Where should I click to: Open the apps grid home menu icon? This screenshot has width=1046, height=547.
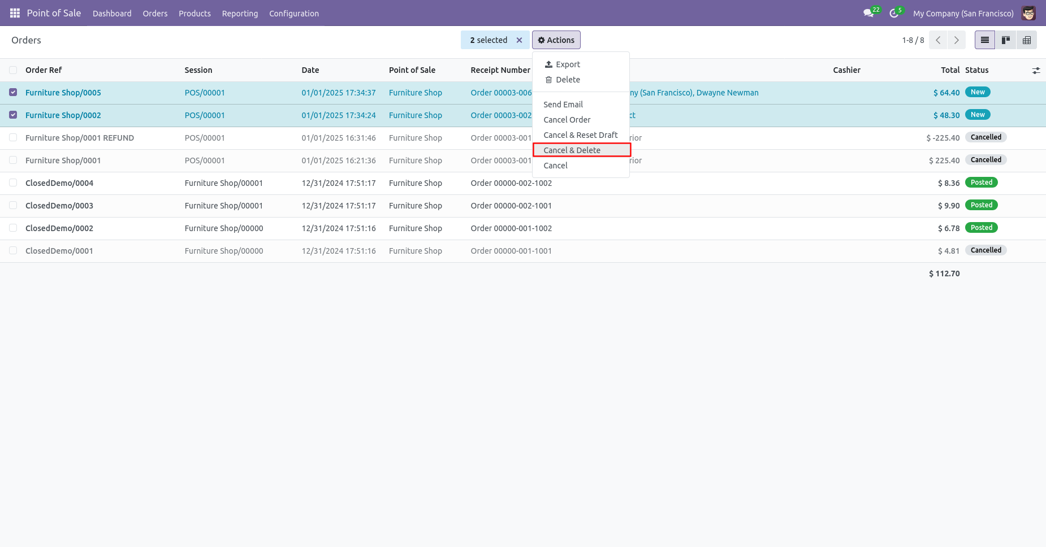pyautogui.click(x=15, y=13)
